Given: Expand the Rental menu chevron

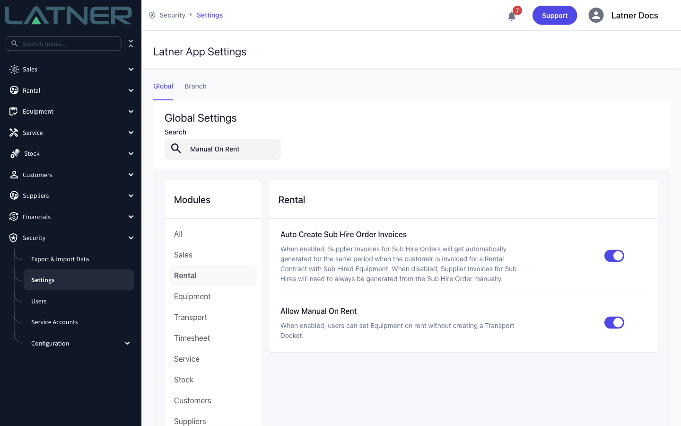Looking at the screenshot, I should click(131, 90).
